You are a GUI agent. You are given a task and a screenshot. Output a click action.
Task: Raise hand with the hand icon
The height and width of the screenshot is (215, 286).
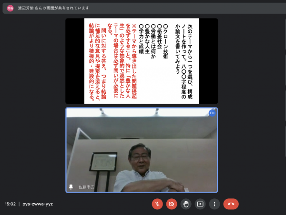[186, 204]
